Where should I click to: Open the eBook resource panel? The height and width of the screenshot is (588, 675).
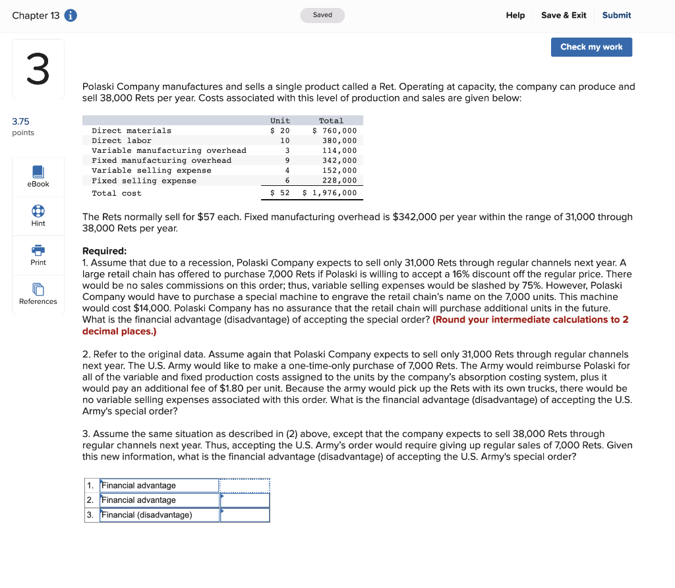38,176
